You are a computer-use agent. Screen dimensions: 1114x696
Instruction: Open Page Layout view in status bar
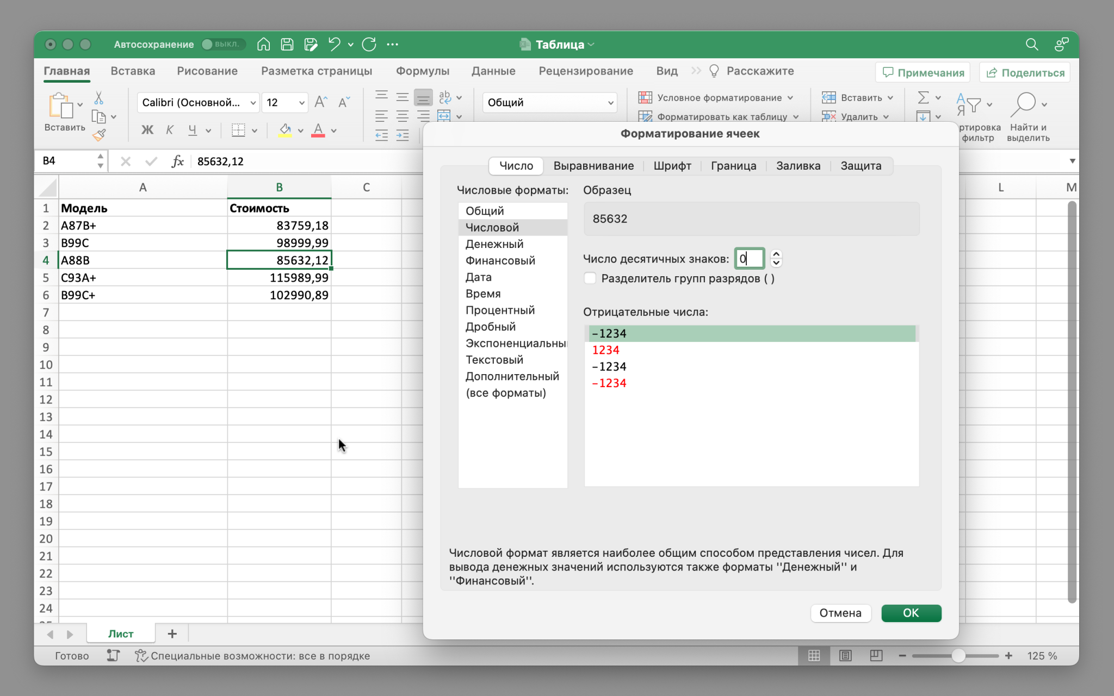coord(845,656)
